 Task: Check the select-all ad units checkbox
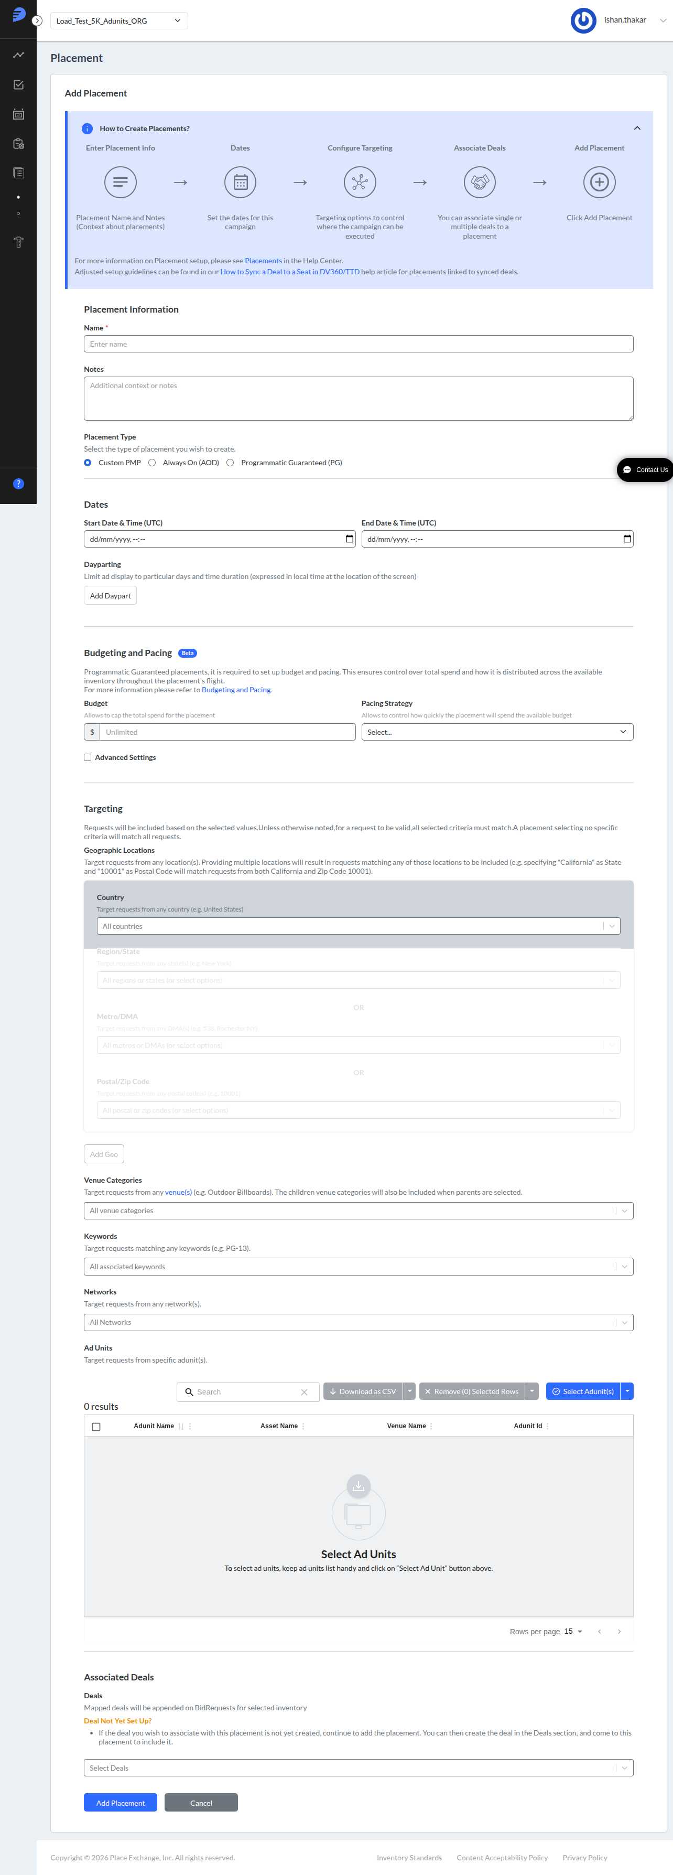point(96,1427)
